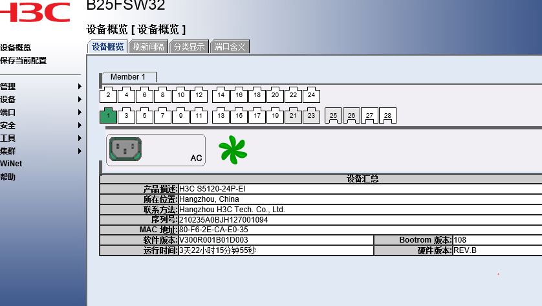Select SFP port 25 icon
542x306 pixels.
[x=333, y=116]
